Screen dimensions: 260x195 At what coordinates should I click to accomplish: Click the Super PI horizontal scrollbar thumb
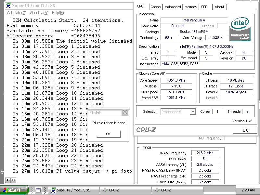tap(14, 180)
